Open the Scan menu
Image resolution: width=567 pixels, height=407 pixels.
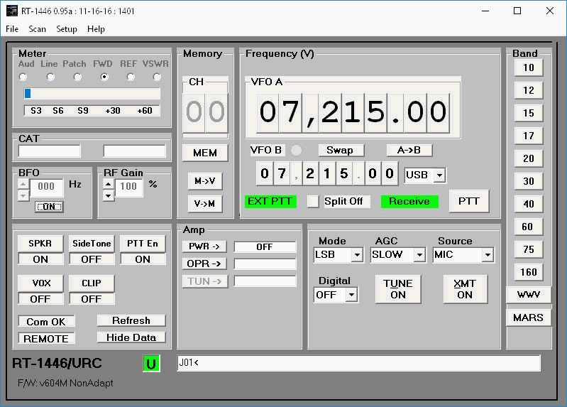pos(37,29)
